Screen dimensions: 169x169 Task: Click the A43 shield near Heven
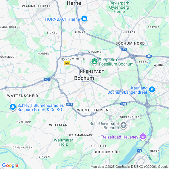tap(139, 151)
